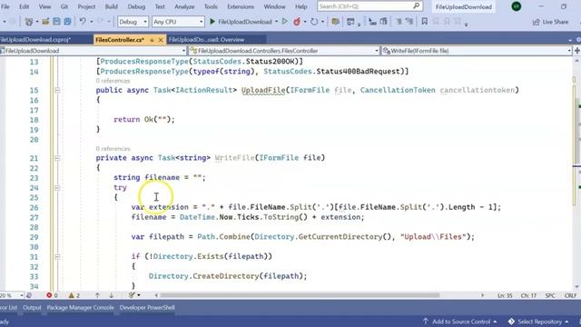Click the Restart circular arrow icon
The image size is (581, 327).
click(314, 22)
